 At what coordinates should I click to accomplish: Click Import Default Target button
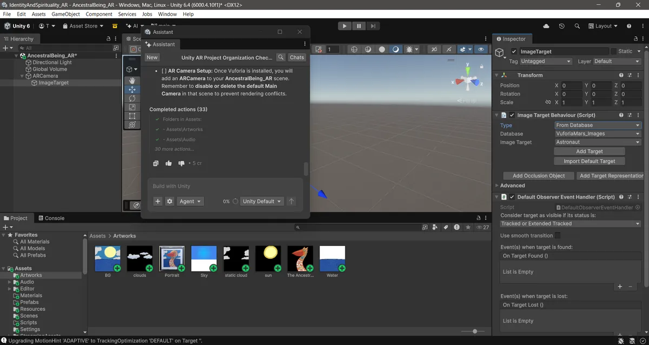pos(590,161)
